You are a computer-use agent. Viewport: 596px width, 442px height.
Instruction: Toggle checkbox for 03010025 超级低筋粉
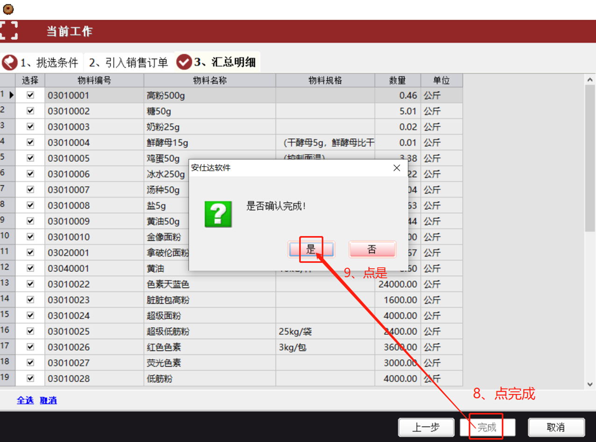(x=30, y=331)
